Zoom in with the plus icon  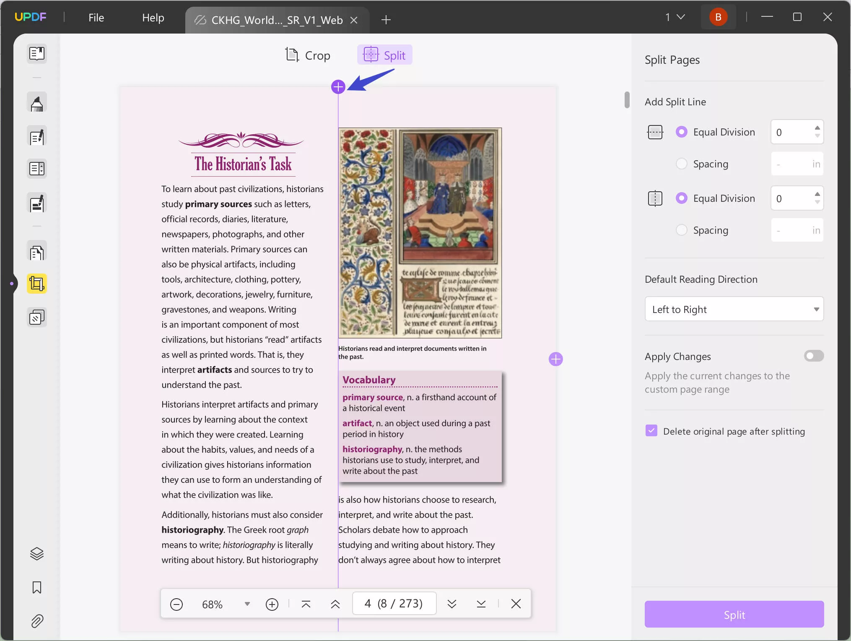pos(272,605)
